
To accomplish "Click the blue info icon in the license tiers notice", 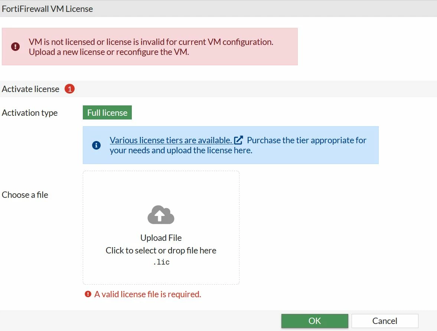I will click(96, 145).
